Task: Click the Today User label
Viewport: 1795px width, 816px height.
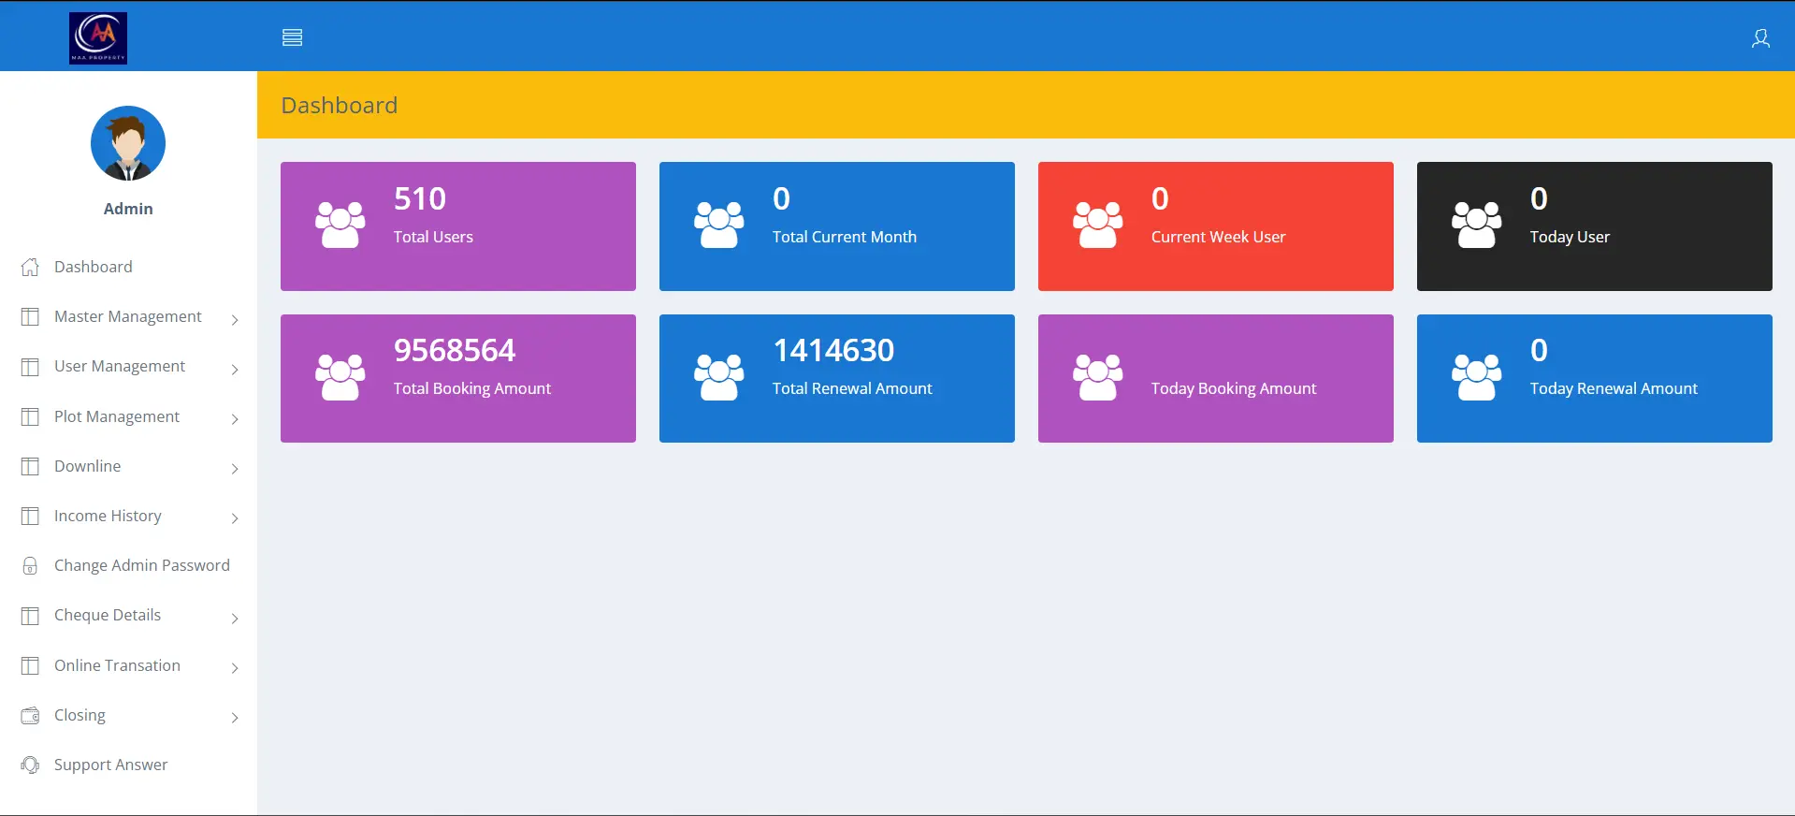Action: 1570,238
